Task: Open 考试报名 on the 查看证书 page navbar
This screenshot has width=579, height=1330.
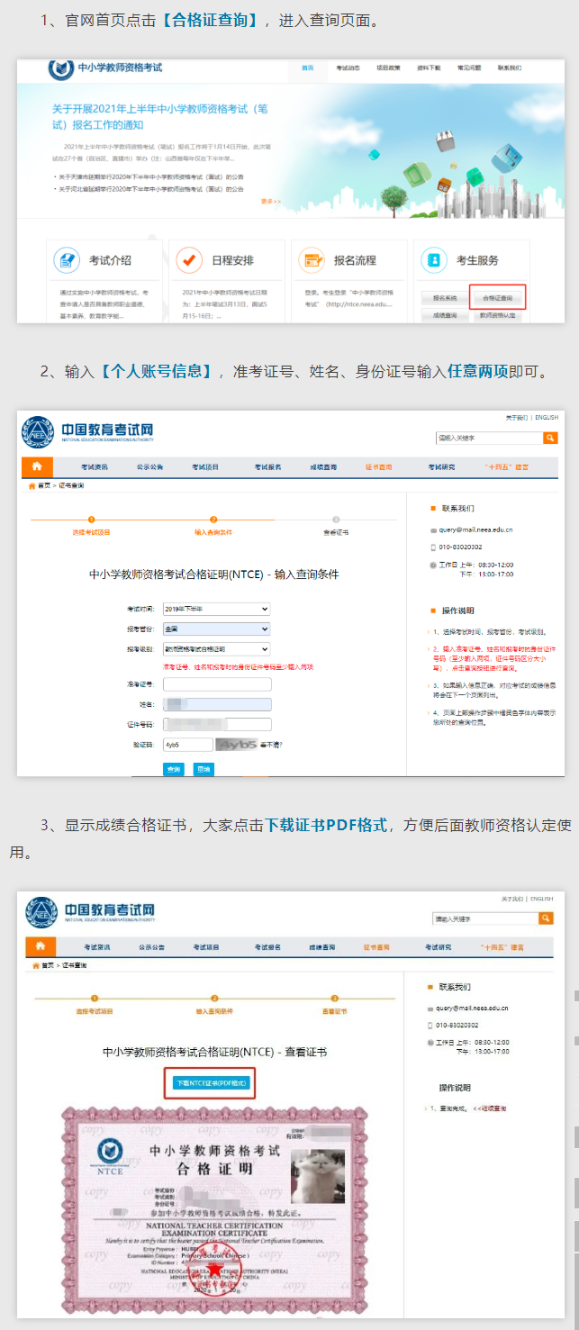Action: (267, 947)
